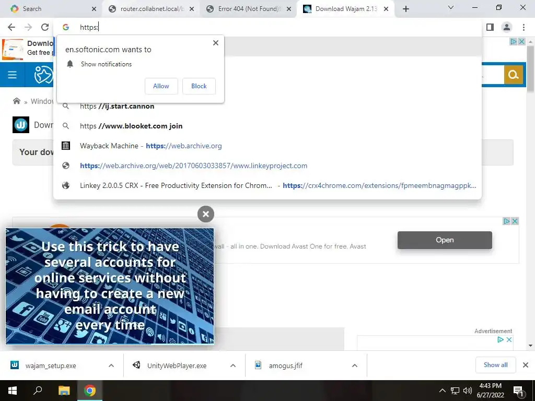Choose the ij.start.cannon search suggestion
Screen dimensions: 535x401
pos(267,107)
